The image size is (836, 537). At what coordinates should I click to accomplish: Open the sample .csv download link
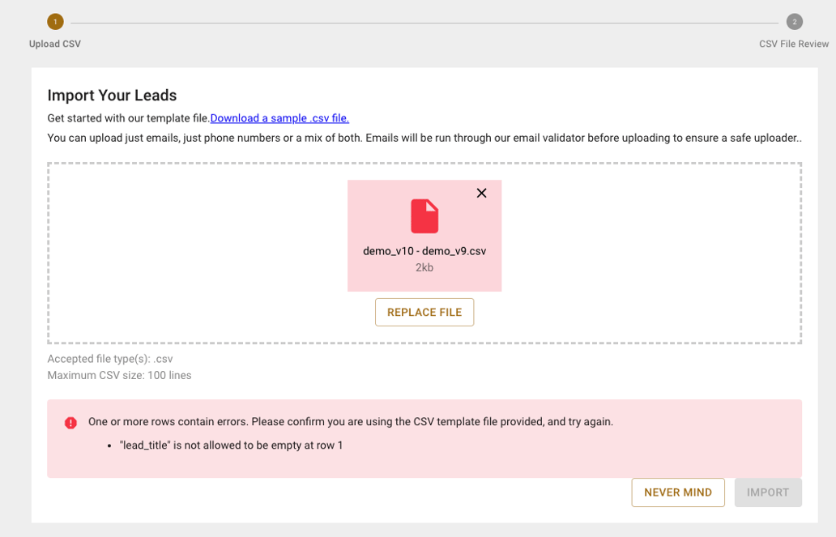[279, 117]
